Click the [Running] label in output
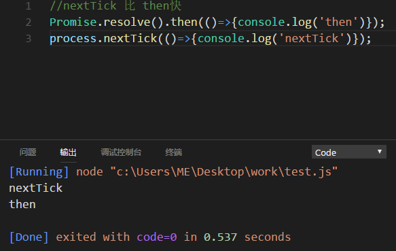This screenshot has width=396, height=251. pyautogui.click(x=39, y=172)
